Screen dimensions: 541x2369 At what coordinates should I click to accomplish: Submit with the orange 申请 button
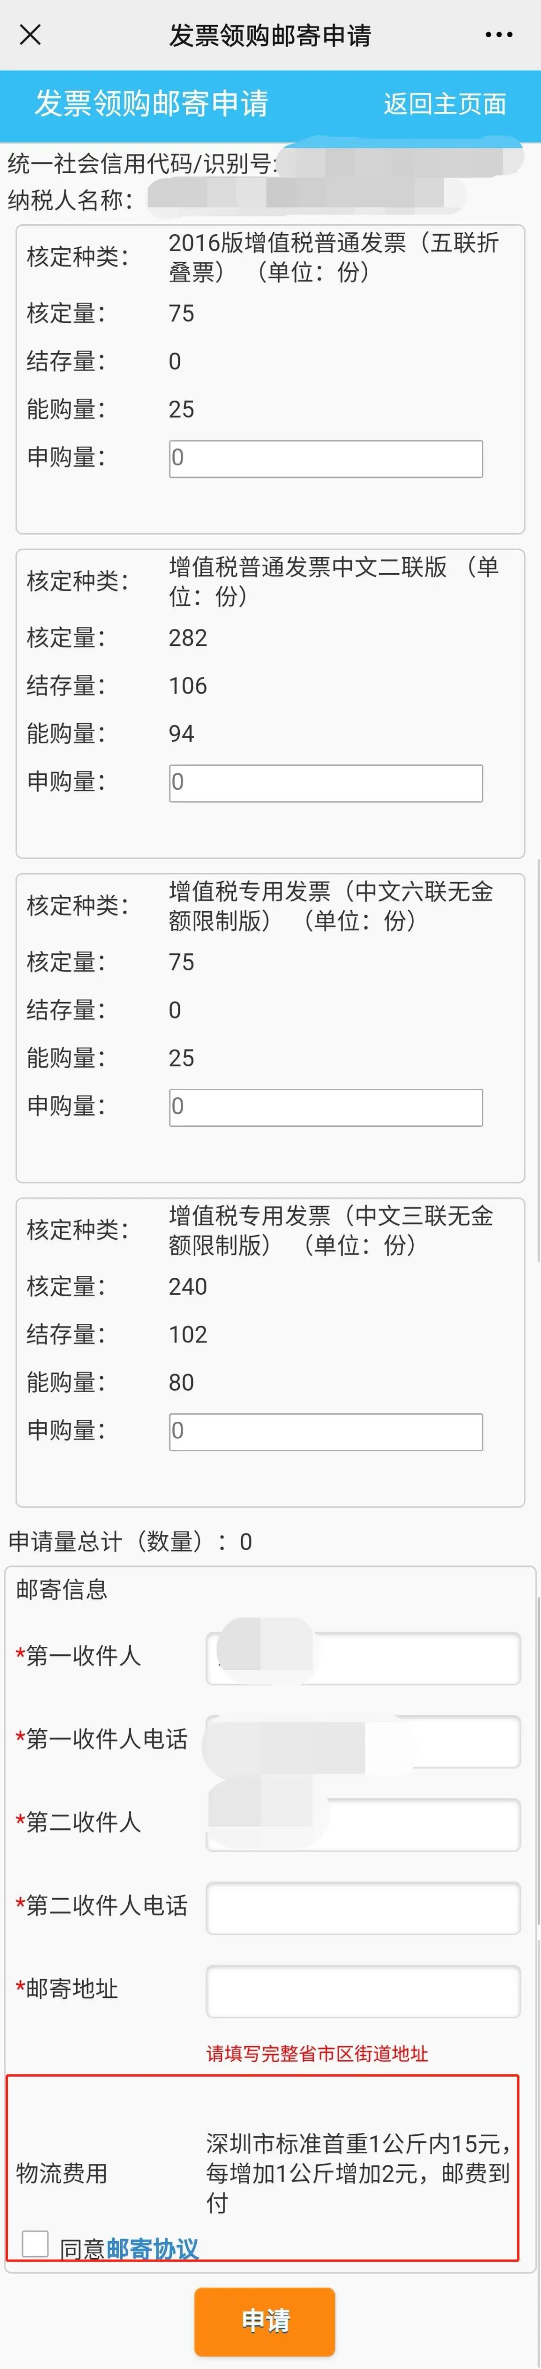(x=264, y=2321)
